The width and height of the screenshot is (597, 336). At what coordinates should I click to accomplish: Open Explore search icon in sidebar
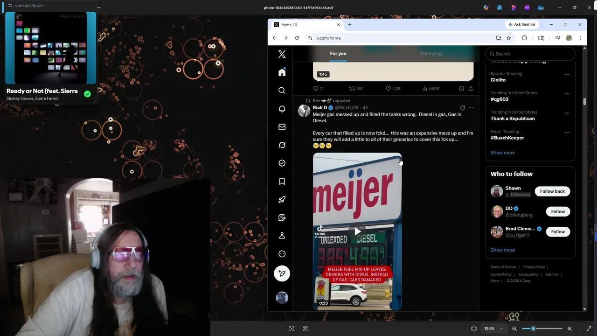click(x=282, y=91)
